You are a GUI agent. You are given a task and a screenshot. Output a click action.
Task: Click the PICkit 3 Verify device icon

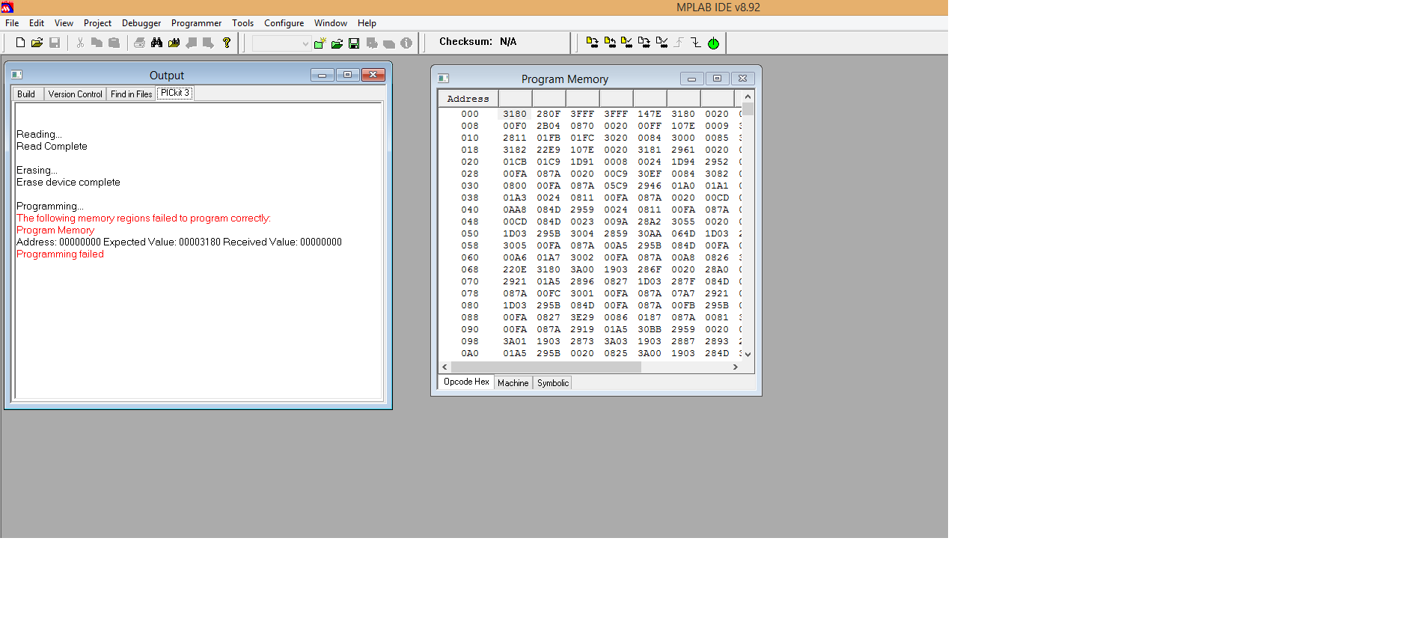pos(627,43)
